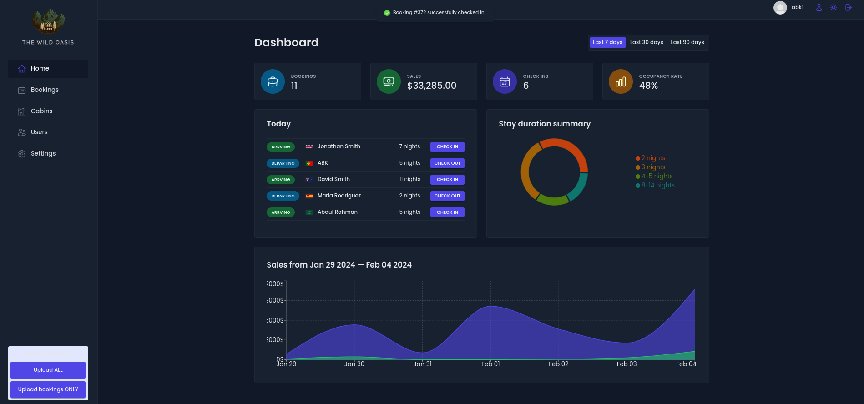
Task: Click guest name Jonathan Smith
Action: [x=339, y=146]
